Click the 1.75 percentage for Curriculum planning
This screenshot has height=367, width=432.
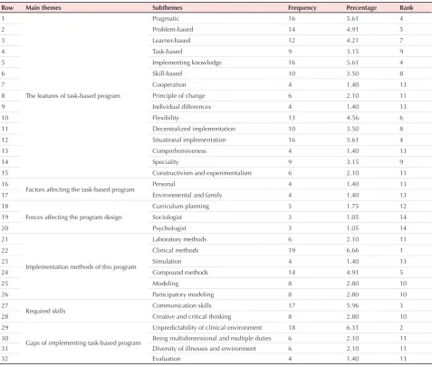(x=352, y=206)
